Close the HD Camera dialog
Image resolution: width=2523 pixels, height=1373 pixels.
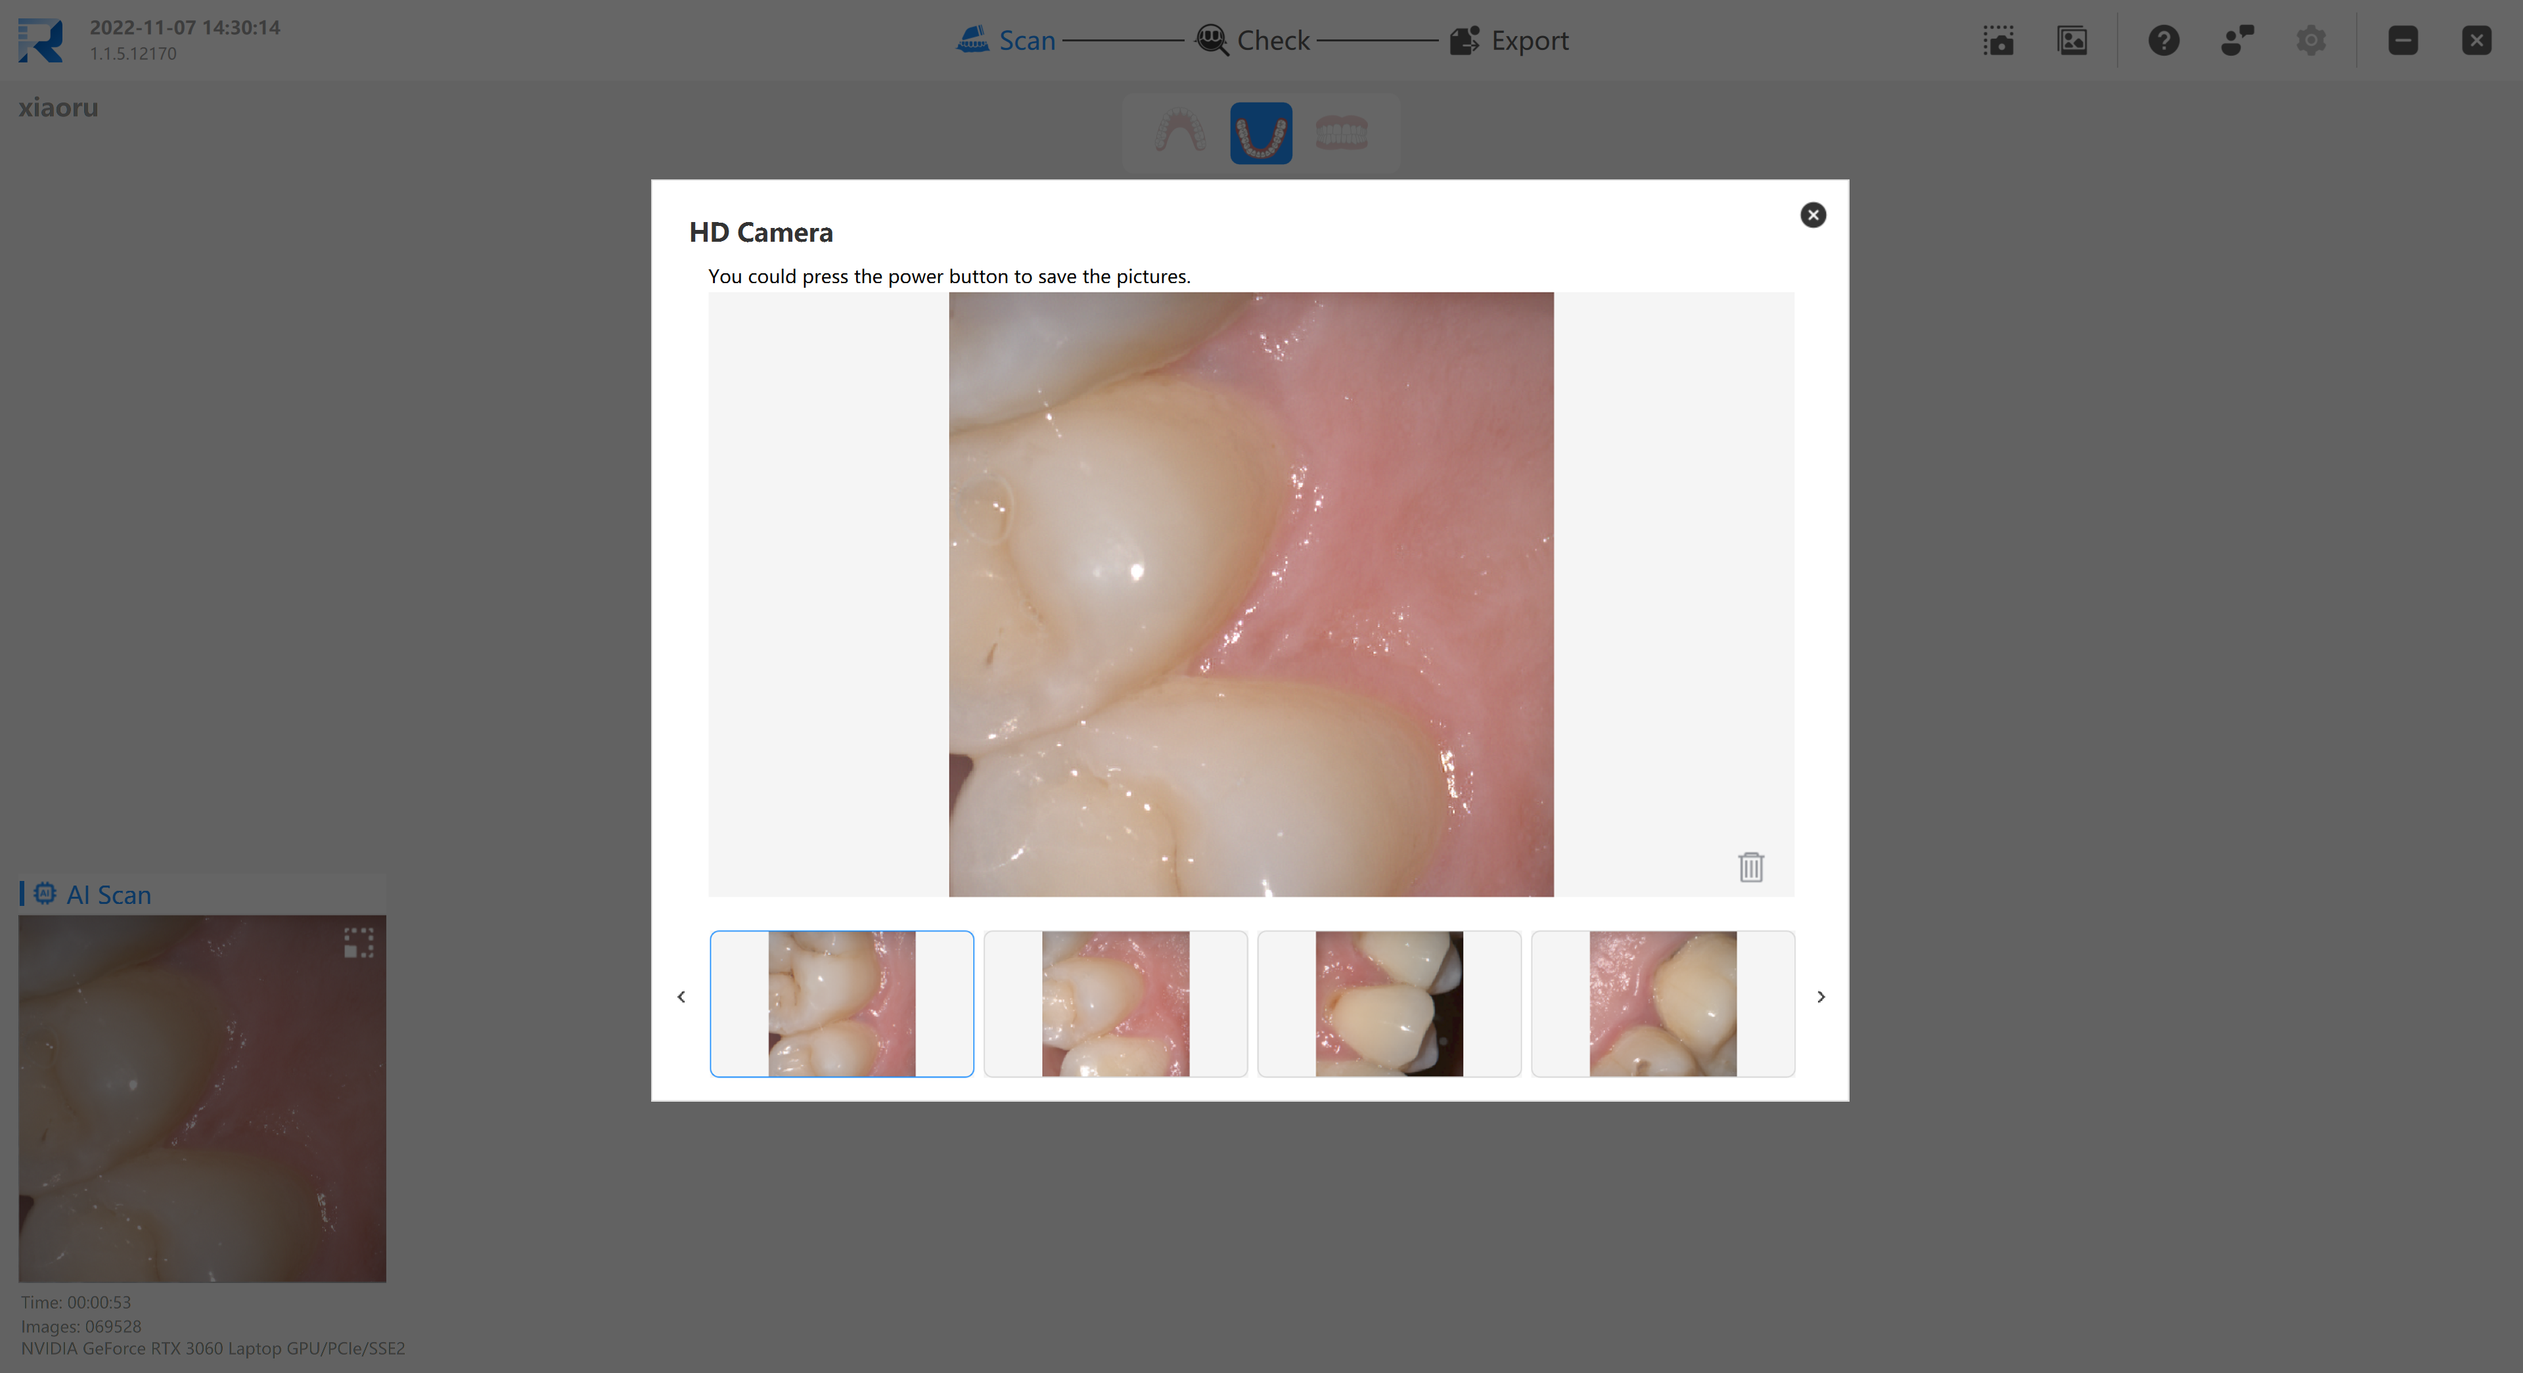[1813, 215]
